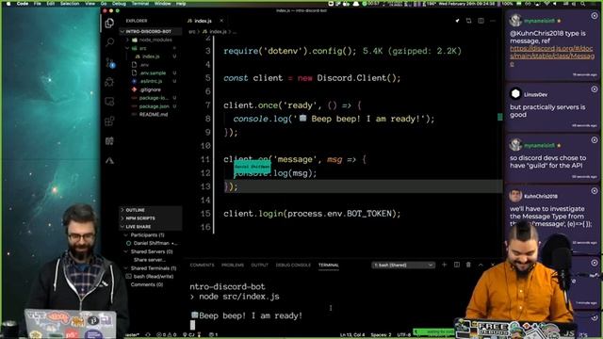
Task: Expand the node_modules folder
Action: pos(152,40)
